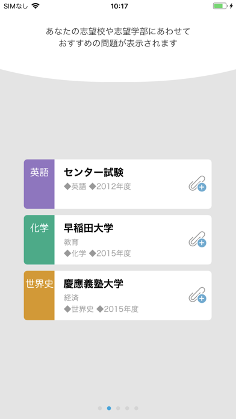This screenshot has height=419, width=236.
Task: Tap the battery icon in status bar
Action: tap(220, 6)
